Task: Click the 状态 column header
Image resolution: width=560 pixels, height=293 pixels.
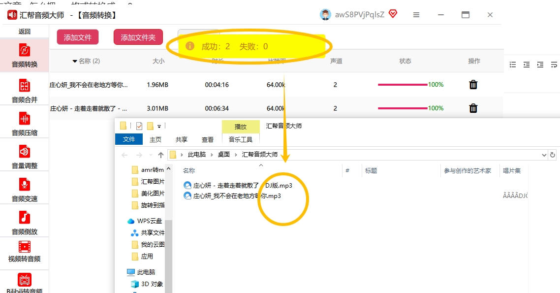Action: click(405, 61)
